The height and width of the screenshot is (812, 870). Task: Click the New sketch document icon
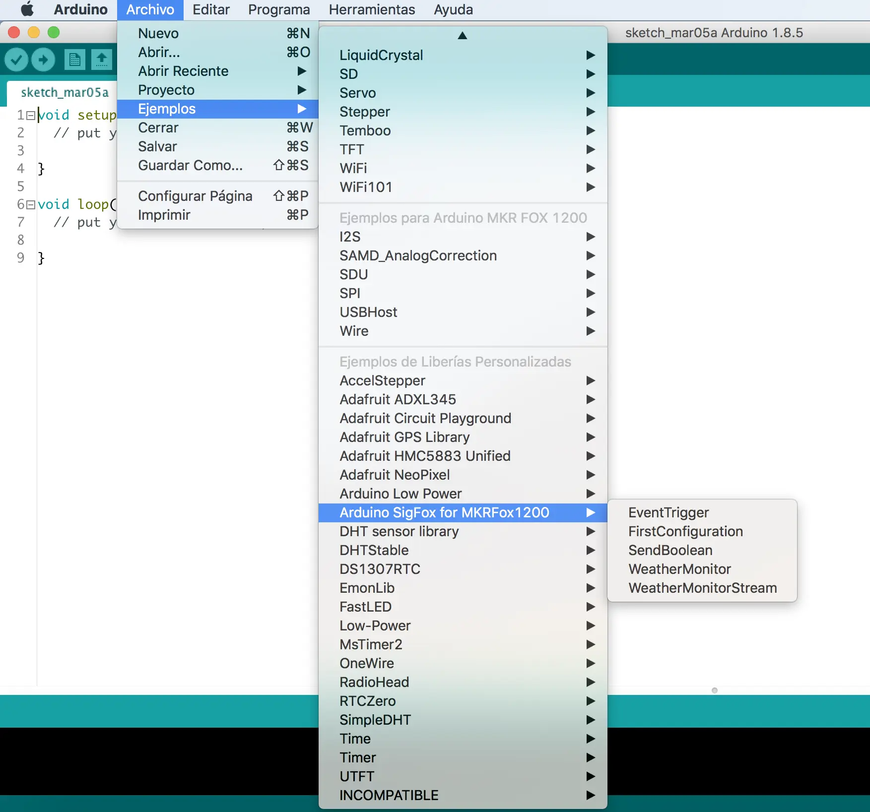pos(74,60)
